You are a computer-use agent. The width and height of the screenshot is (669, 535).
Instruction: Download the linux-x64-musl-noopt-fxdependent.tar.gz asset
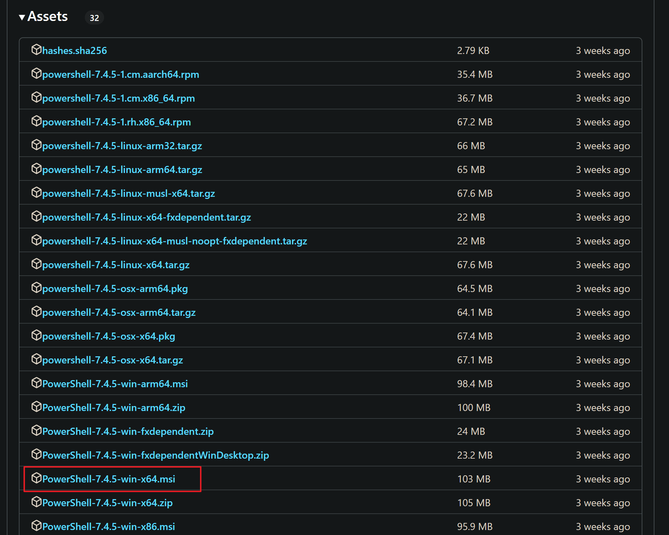tap(175, 241)
